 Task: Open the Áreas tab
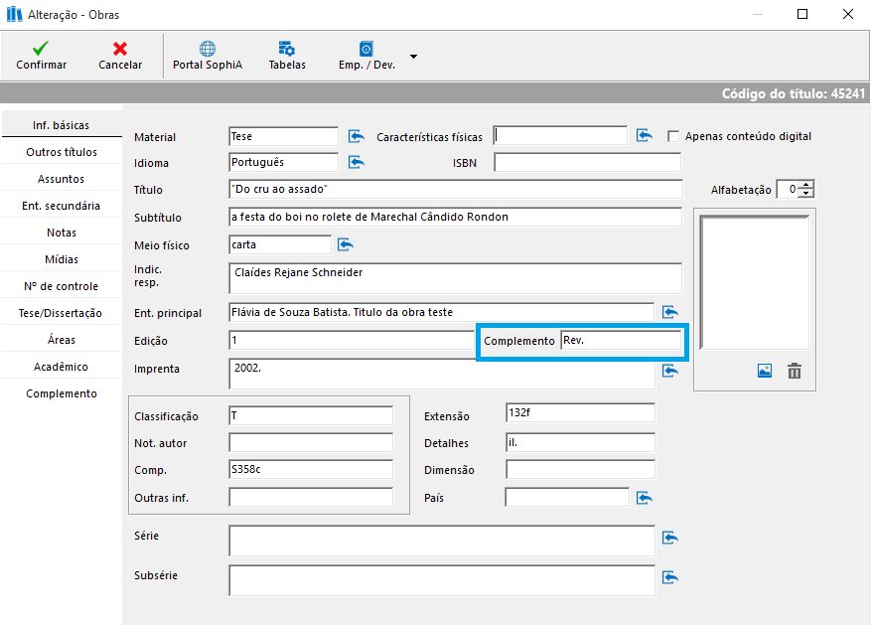[62, 340]
